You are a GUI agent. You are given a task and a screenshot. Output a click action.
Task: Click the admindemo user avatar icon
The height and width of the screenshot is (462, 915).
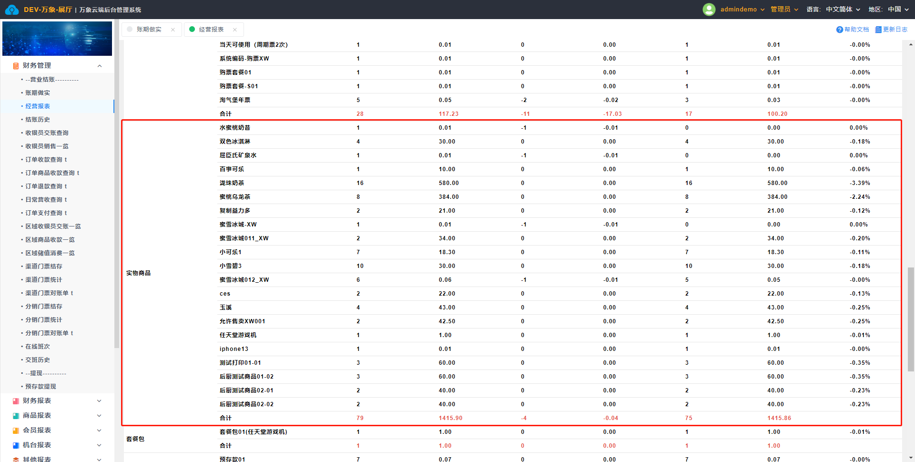point(709,10)
